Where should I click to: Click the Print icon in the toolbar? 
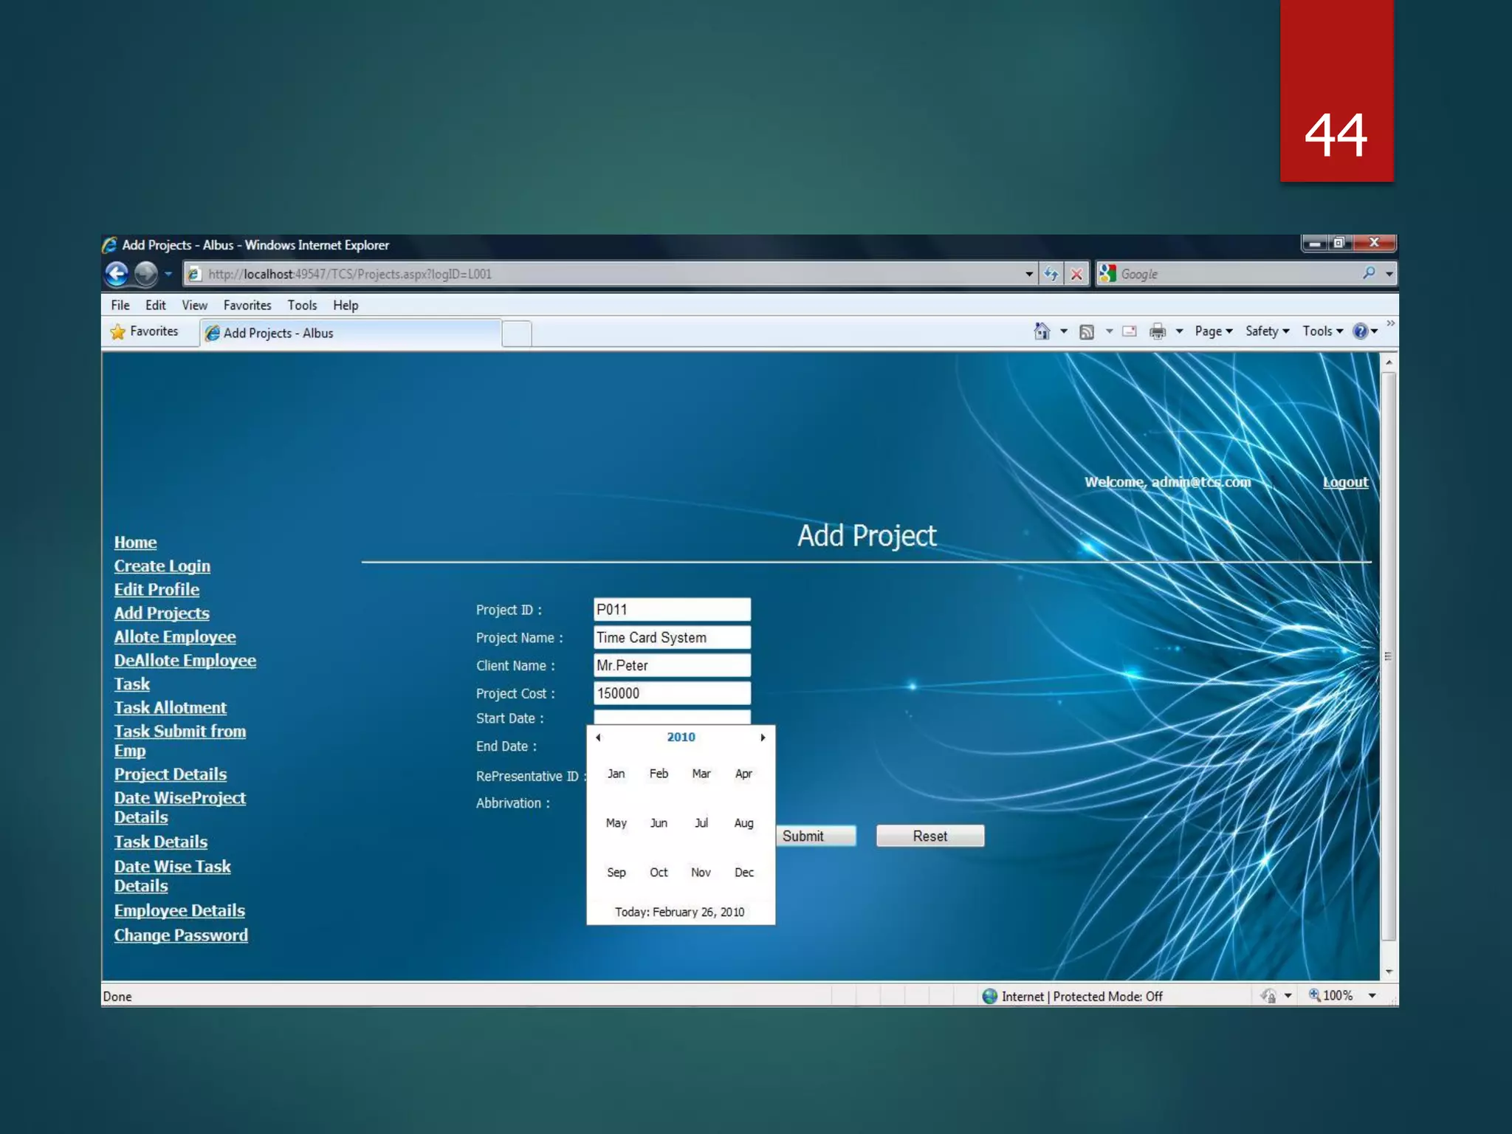tap(1157, 331)
